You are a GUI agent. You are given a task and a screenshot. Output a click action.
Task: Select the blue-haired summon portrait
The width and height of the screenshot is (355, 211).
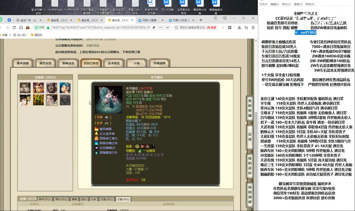click(x=65, y=88)
